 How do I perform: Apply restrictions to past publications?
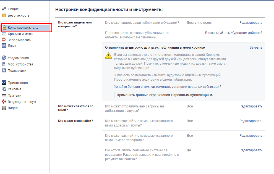tap(165, 95)
